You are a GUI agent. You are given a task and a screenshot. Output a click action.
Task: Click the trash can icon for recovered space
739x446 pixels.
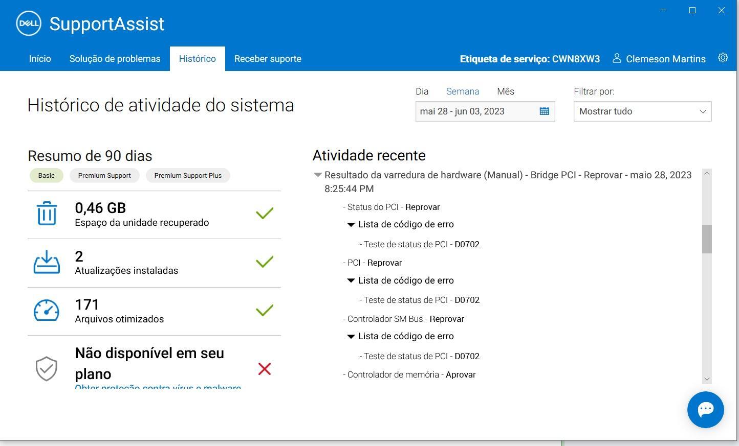pos(47,213)
